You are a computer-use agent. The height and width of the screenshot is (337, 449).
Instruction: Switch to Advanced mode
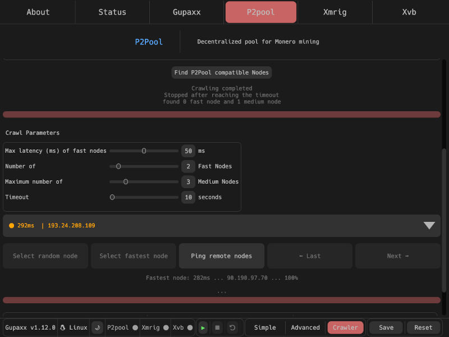click(305, 327)
